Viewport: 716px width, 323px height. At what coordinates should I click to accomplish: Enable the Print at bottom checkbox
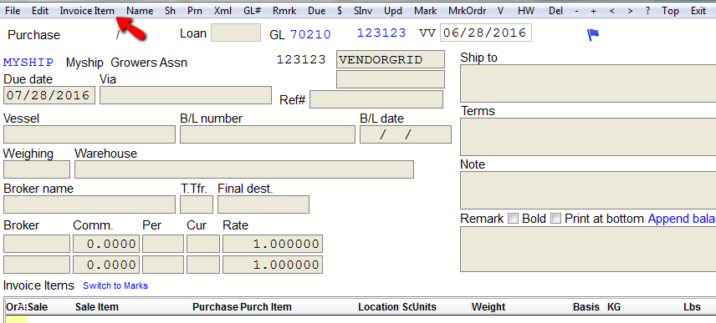point(555,219)
